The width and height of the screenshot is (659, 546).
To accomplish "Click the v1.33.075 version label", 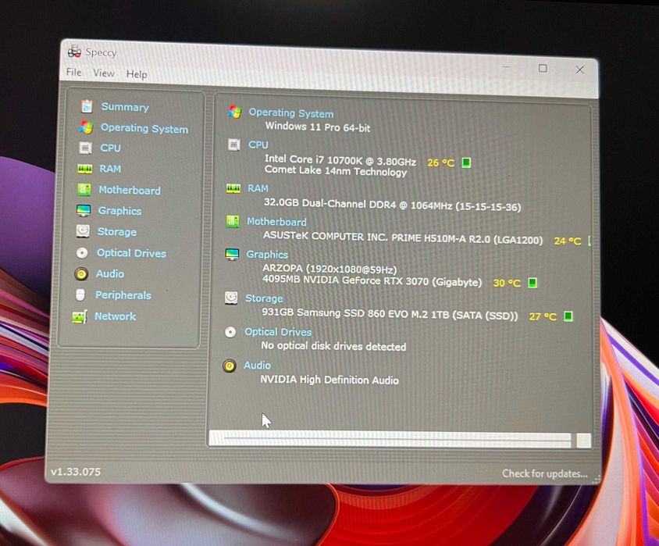I will (76, 472).
